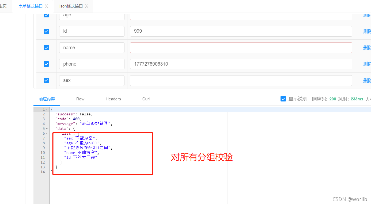
Task: Close the json格式接口 tab
Action: [x=86, y=6]
